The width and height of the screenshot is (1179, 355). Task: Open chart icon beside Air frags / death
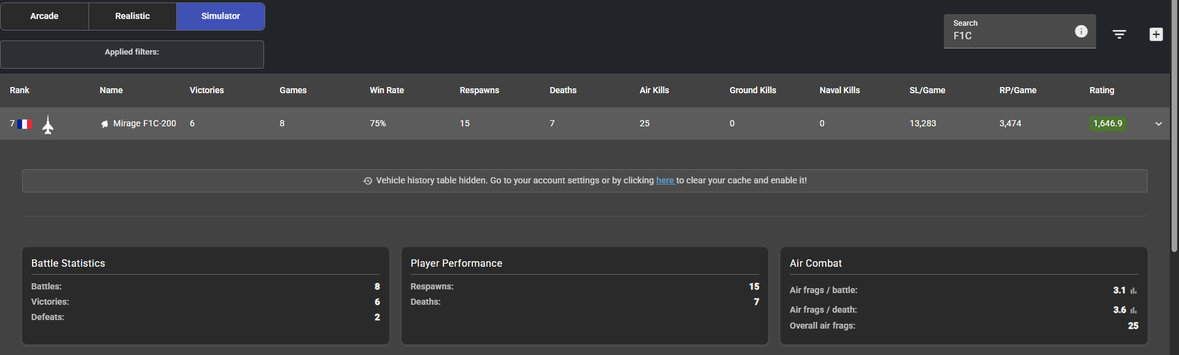click(x=1133, y=310)
